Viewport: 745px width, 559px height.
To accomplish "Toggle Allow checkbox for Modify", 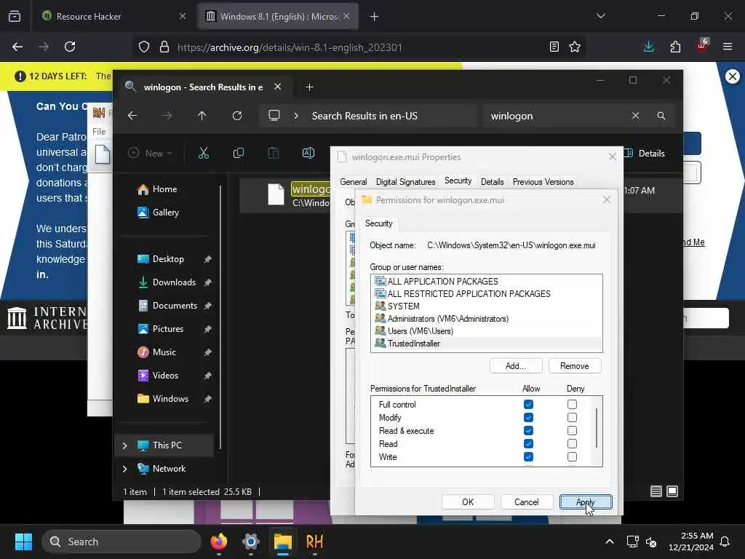I will coord(528,417).
